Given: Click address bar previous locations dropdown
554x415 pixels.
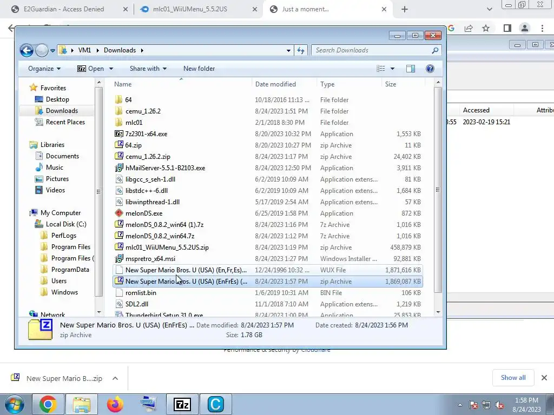Looking at the screenshot, I should tap(288, 50).
